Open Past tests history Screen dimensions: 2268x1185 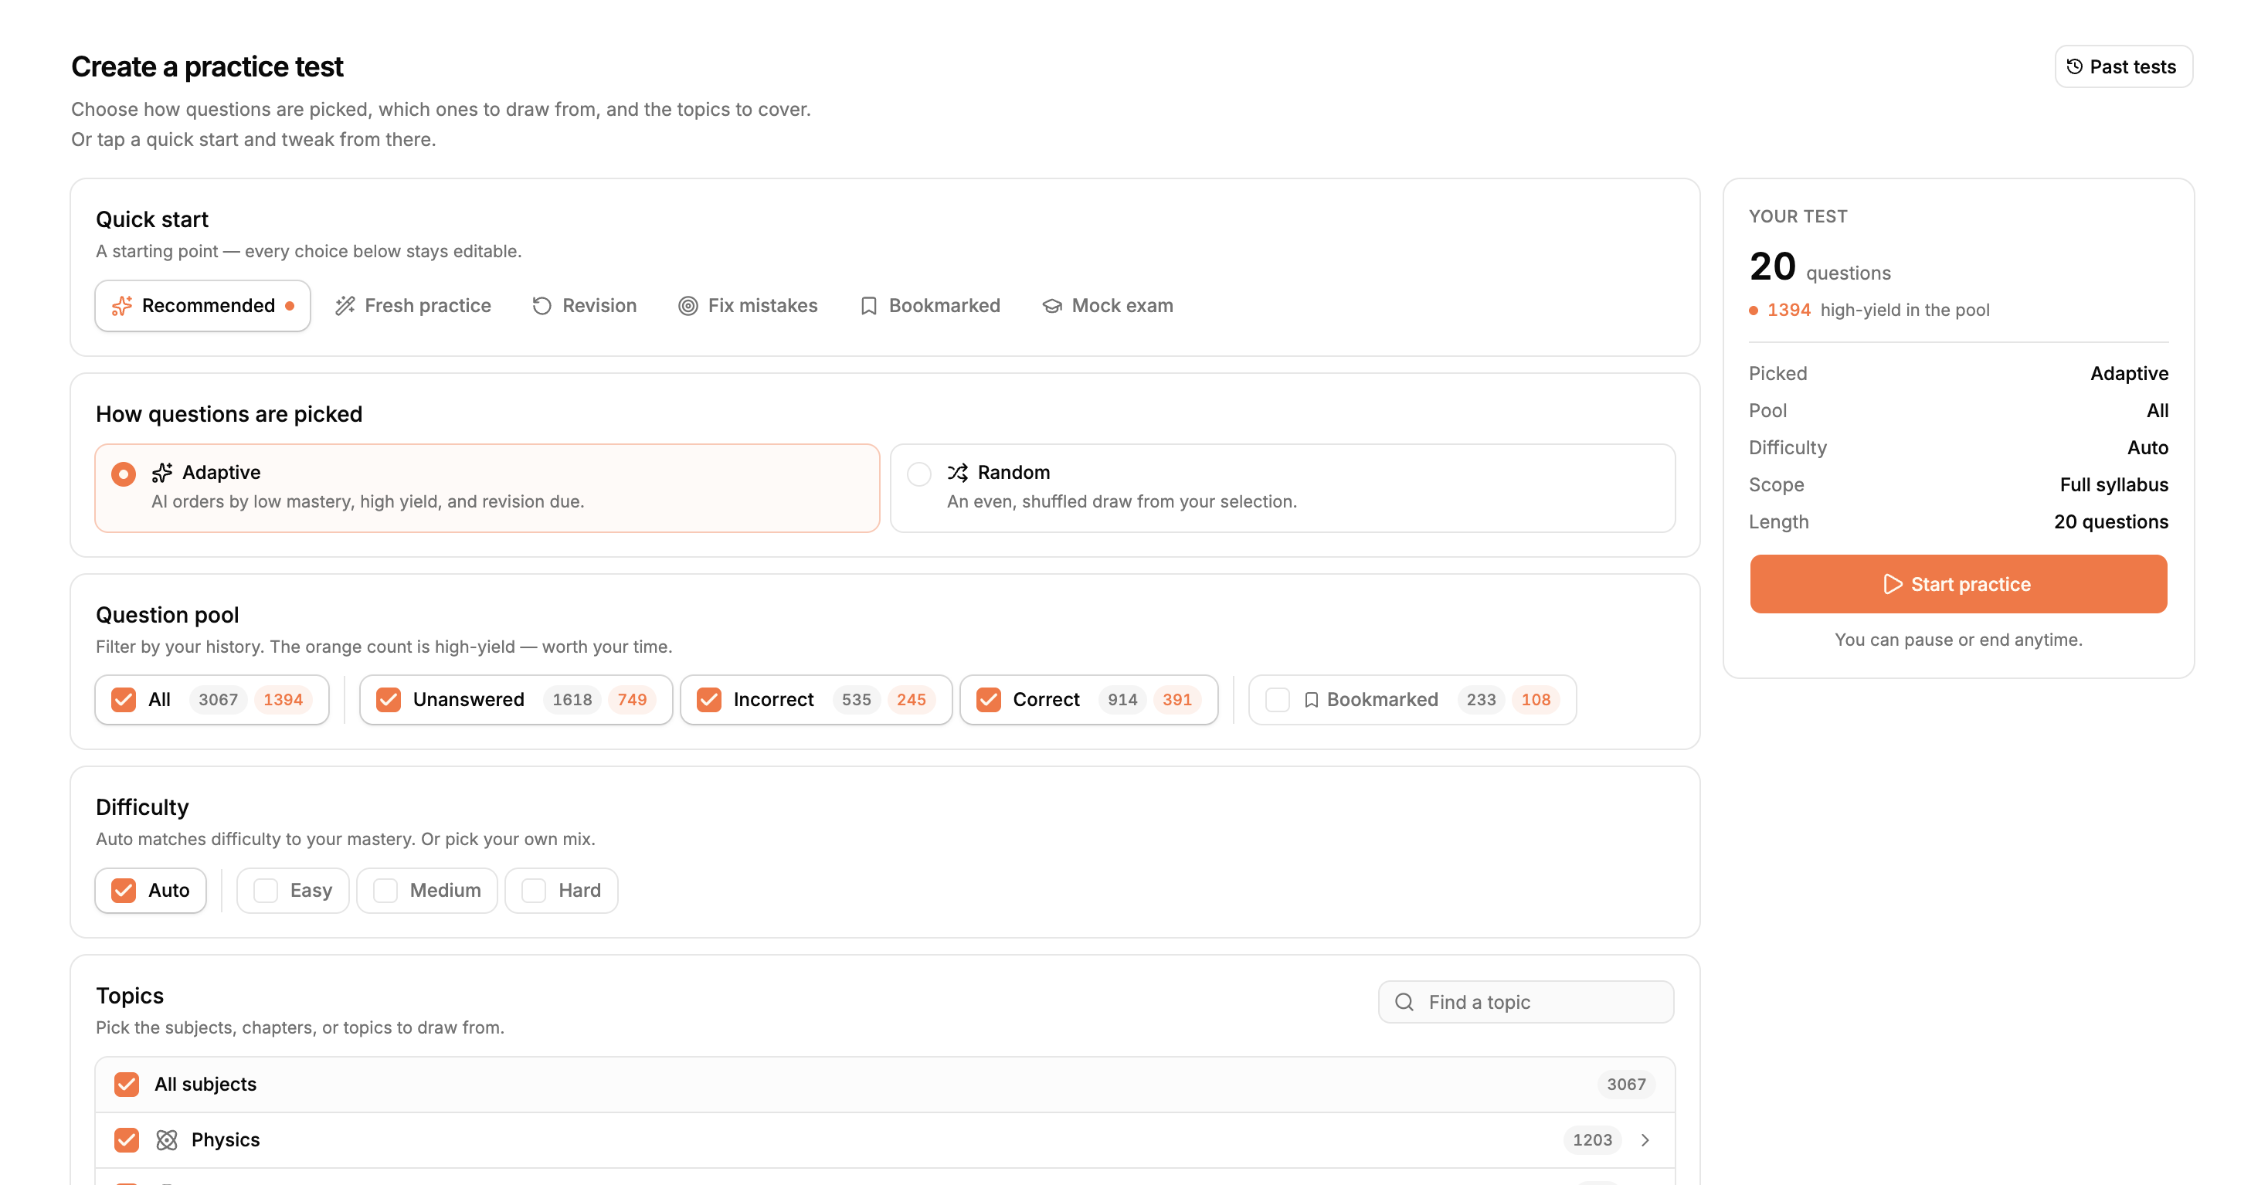click(2123, 67)
